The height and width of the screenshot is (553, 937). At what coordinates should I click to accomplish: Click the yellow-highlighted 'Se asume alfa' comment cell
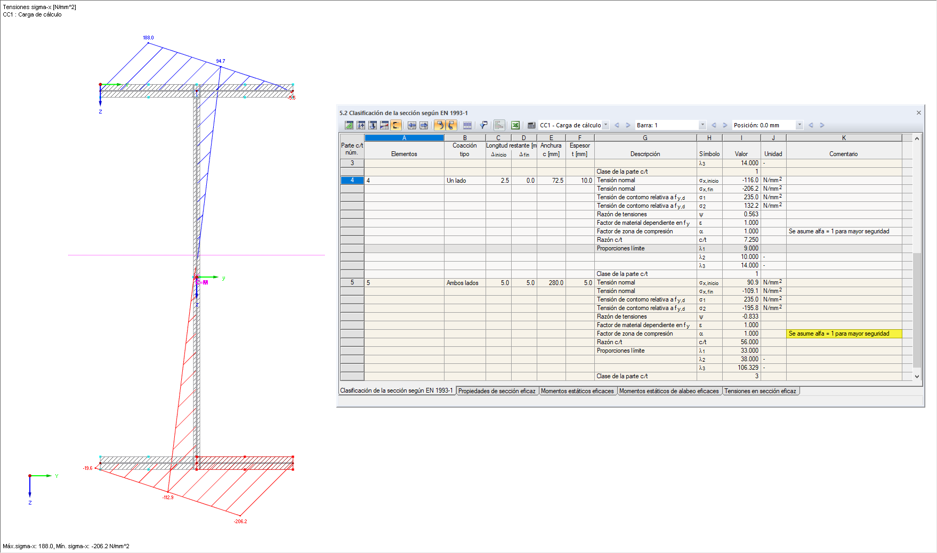[844, 334]
